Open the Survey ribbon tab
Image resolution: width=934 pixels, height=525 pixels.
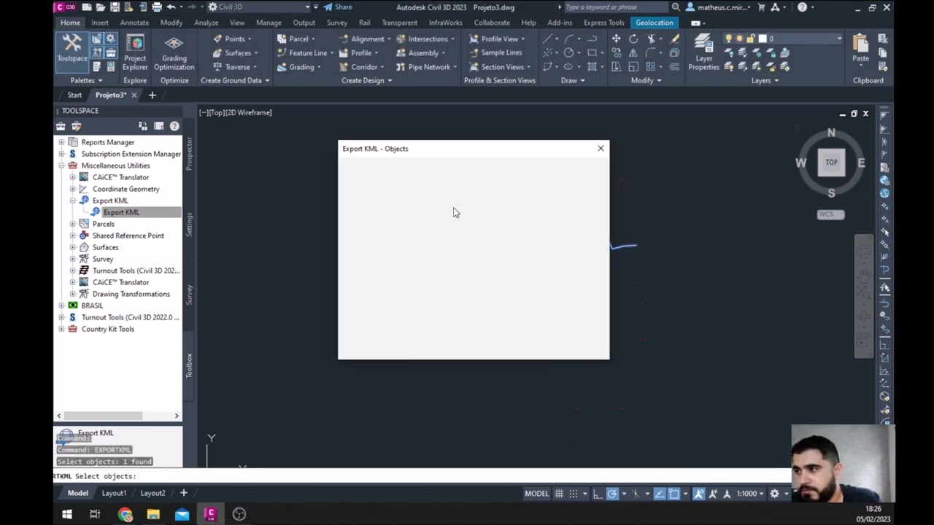point(336,23)
